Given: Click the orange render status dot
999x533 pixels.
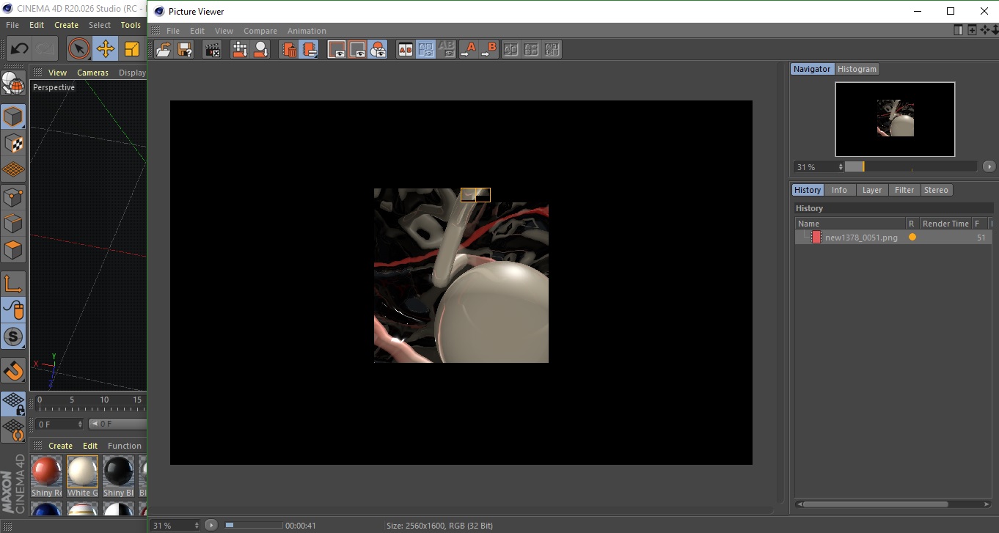Looking at the screenshot, I should (x=912, y=237).
